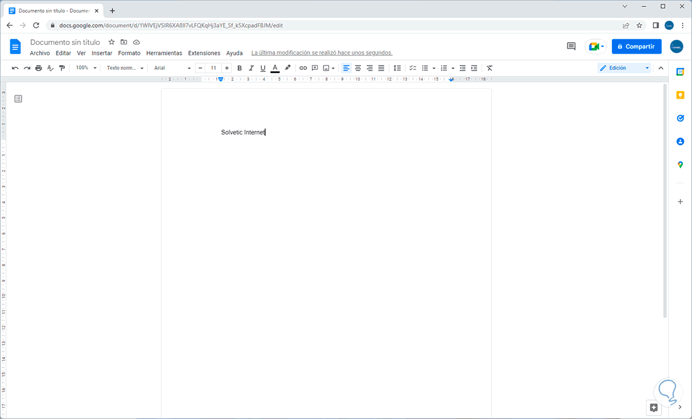Align text left
The width and height of the screenshot is (692, 419).
pyautogui.click(x=346, y=68)
